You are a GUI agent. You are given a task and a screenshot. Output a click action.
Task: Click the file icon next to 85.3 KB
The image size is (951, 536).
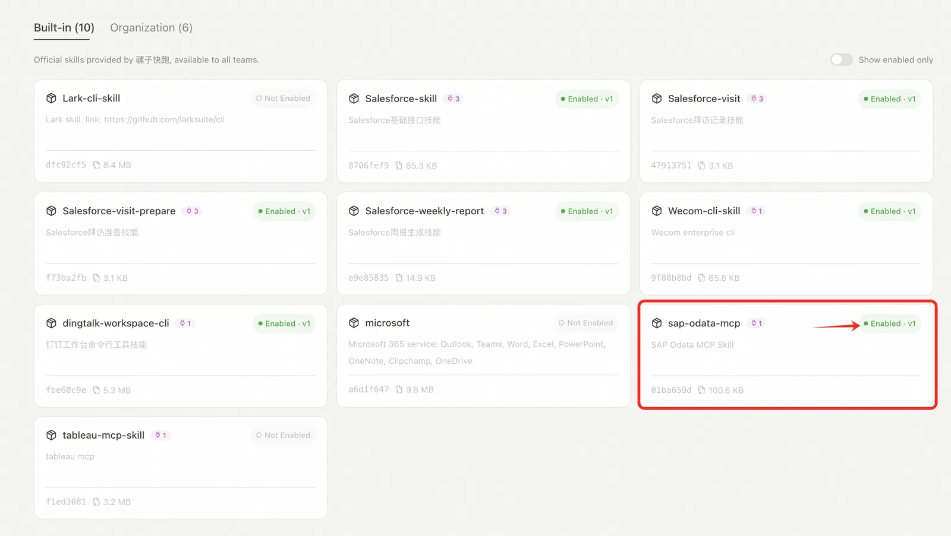coord(399,166)
